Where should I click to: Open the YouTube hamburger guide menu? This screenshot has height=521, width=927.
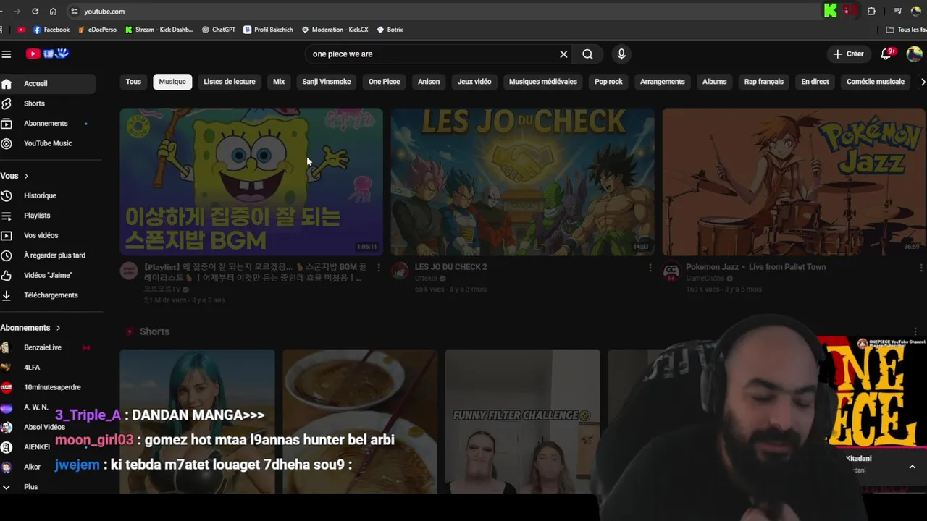[7, 54]
